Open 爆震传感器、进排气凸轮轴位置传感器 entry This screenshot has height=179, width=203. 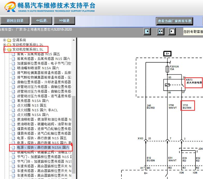(44, 129)
